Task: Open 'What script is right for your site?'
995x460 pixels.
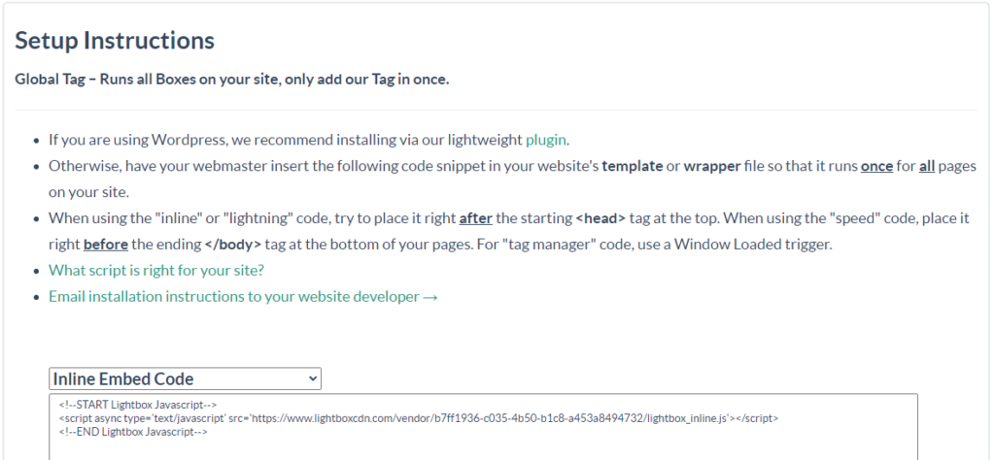Action: click(156, 270)
